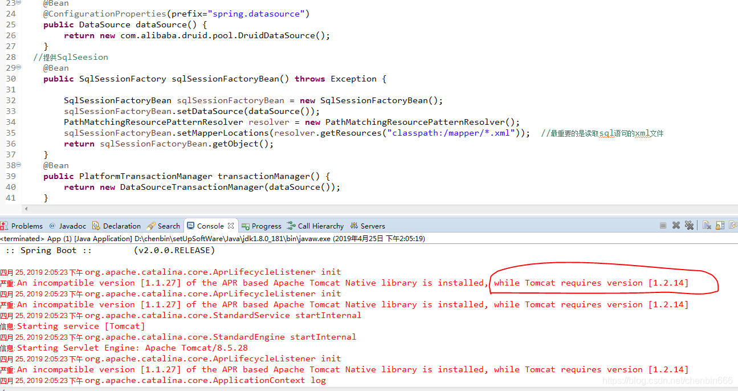Click the 'ApplicationContext log' console line
This screenshot has height=391, width=738.
[x=205, y=380]
